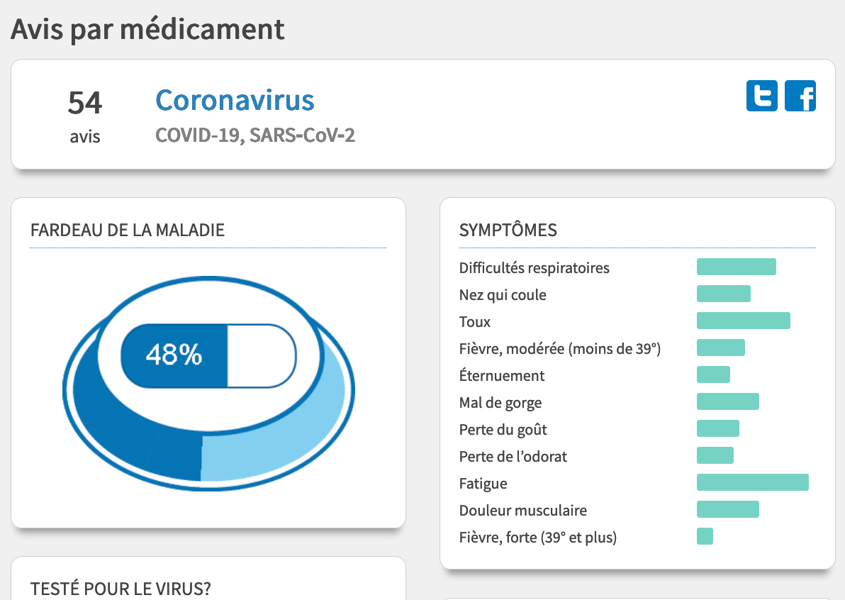
Task: Share the page via the Twitter icon
Action: [761, 96]
